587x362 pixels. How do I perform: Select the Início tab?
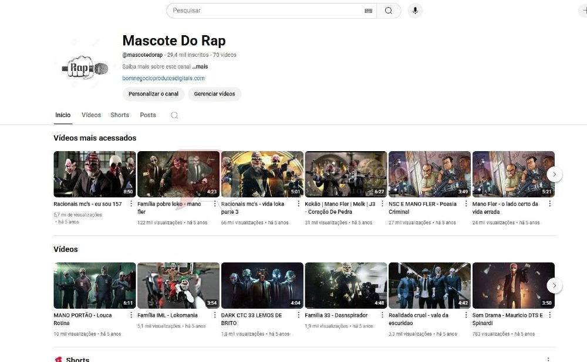pos(63,115)
